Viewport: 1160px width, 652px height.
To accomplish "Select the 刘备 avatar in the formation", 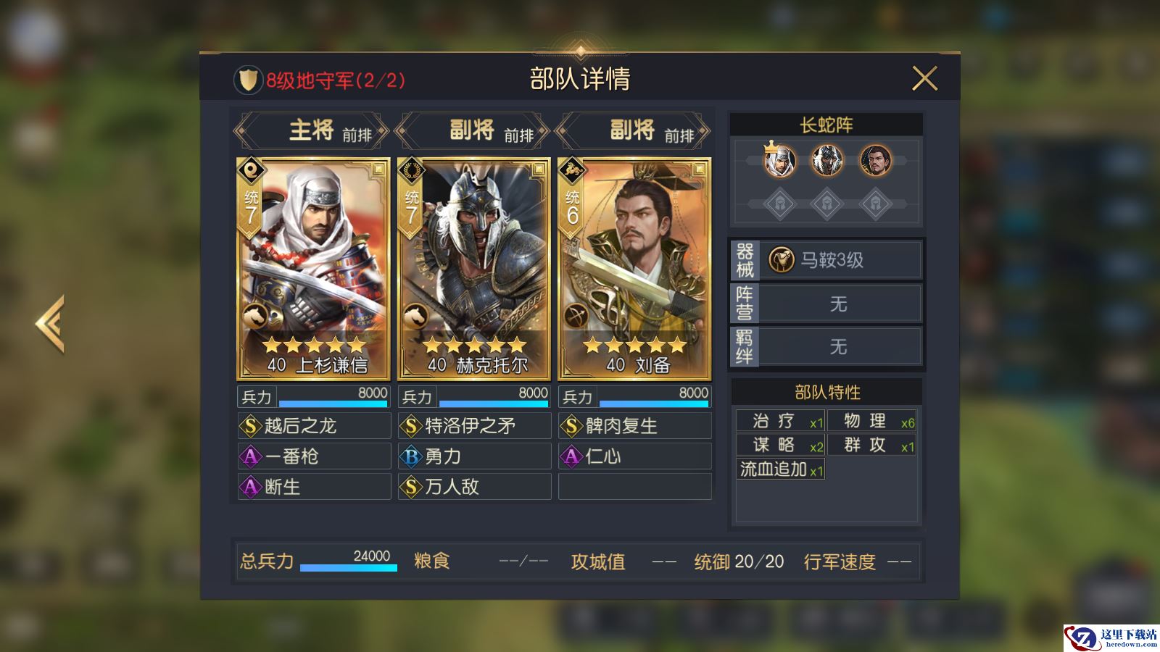I will point(875,161).
